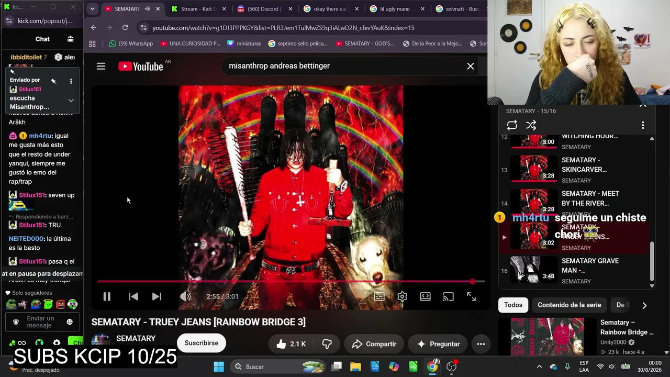This screenshot has width=670, height=377.
Task: Switch to the (560) Discord browser tab
Action: (x=263, y=9)
